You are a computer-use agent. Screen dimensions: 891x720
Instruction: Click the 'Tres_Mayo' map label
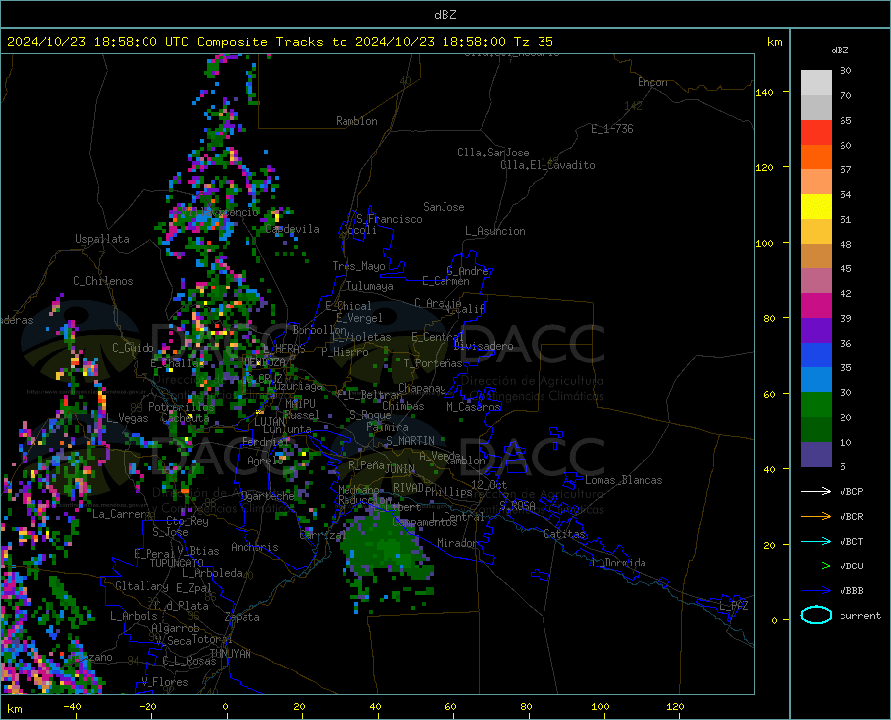(x=358, y=266)
